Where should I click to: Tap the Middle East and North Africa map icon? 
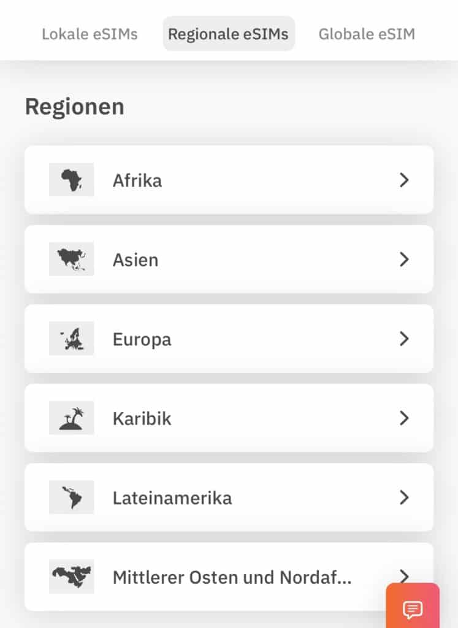(x=71, y=576)
